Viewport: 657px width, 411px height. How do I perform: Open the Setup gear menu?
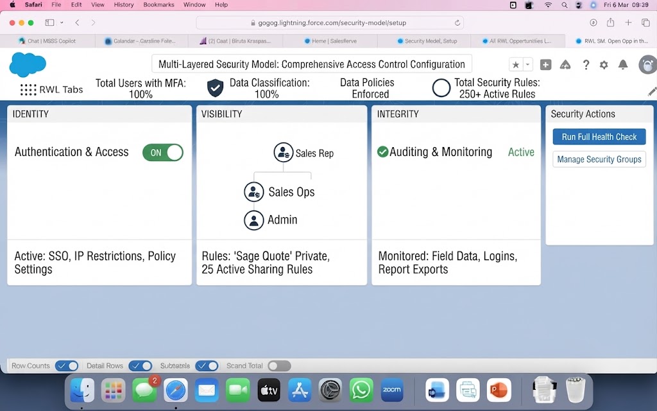[x=604, y=65]
